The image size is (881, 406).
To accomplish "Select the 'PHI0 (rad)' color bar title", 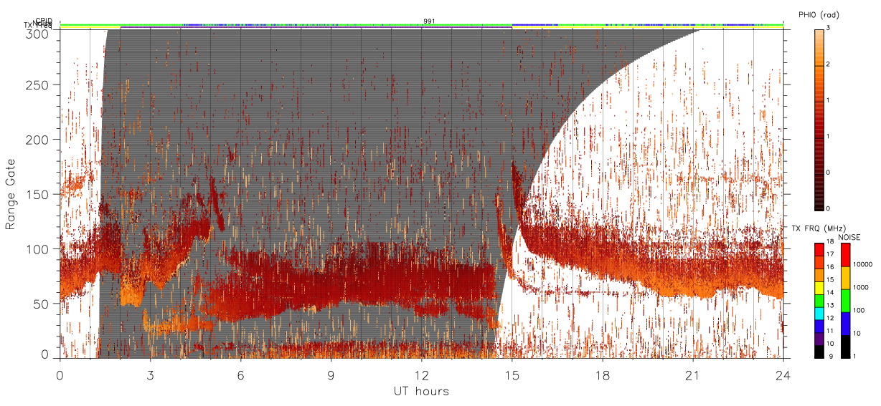I will (x=819, y=15).
